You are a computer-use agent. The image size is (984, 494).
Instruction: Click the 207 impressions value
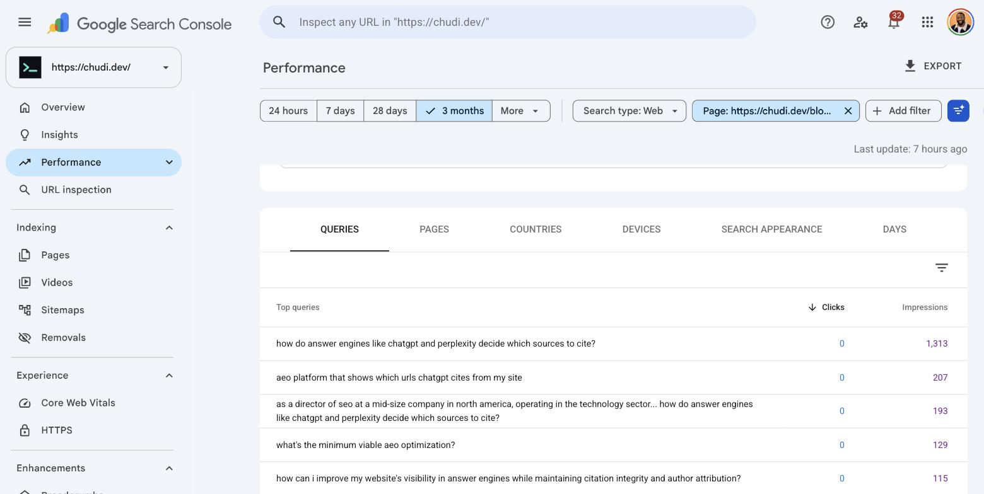pos(940,377)
